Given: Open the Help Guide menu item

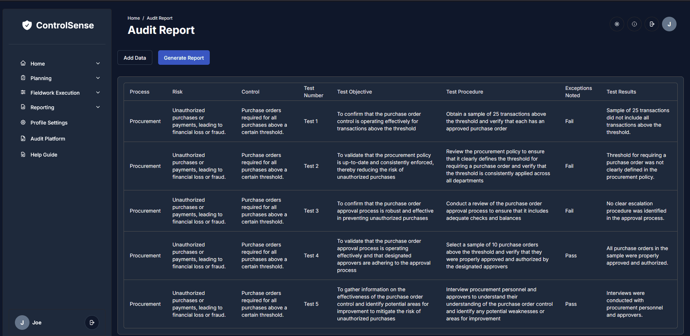Looking at the screenshot, I should point(44,155).
